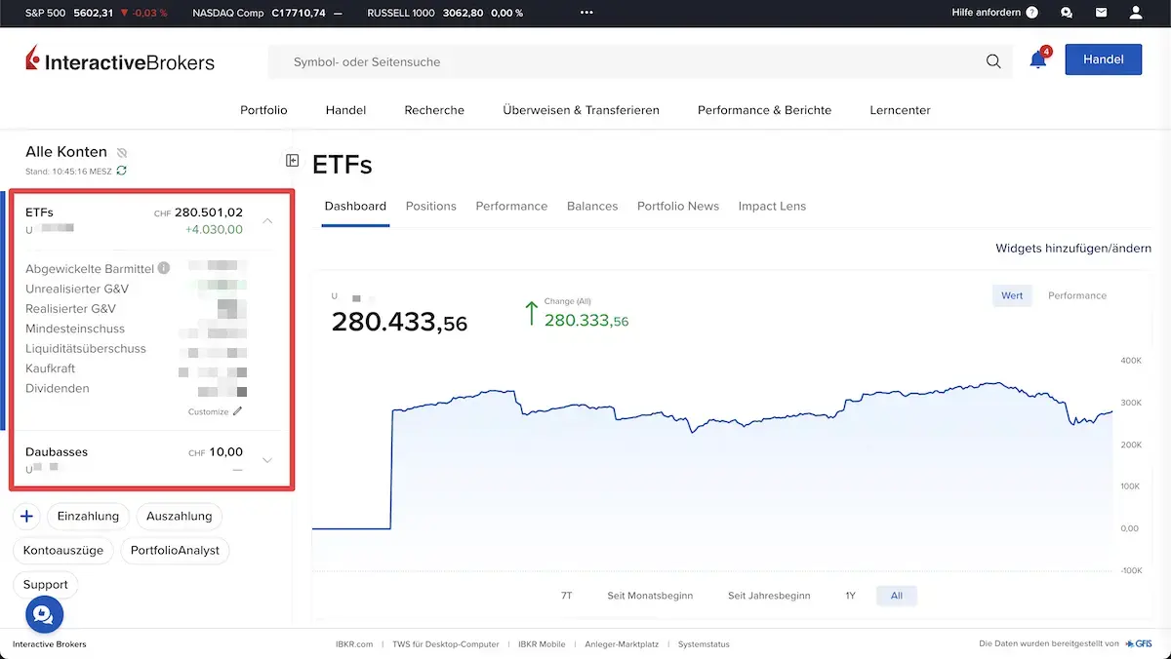The height and width of the screenshot is (659, 1171).
Task: Show more tickers with the three dots
Action: (x=586, y=13)
